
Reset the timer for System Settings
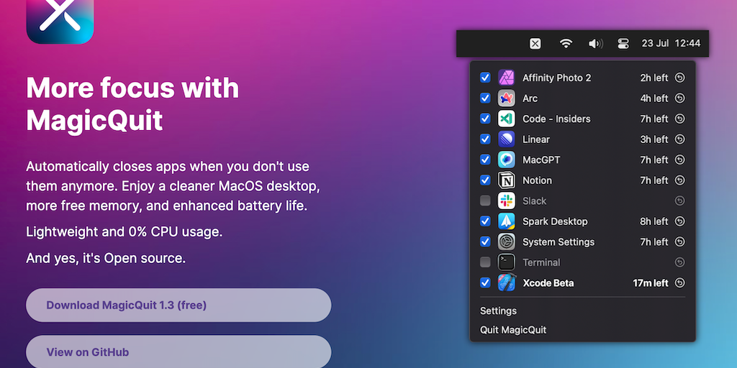click(679, 241)
